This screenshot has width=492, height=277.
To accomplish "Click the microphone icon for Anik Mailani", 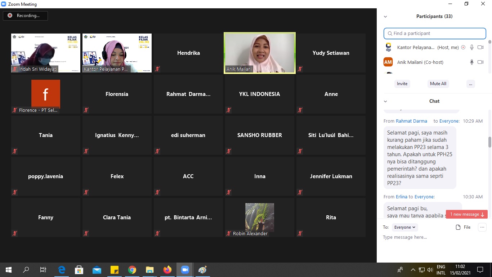I will (471, 62).
